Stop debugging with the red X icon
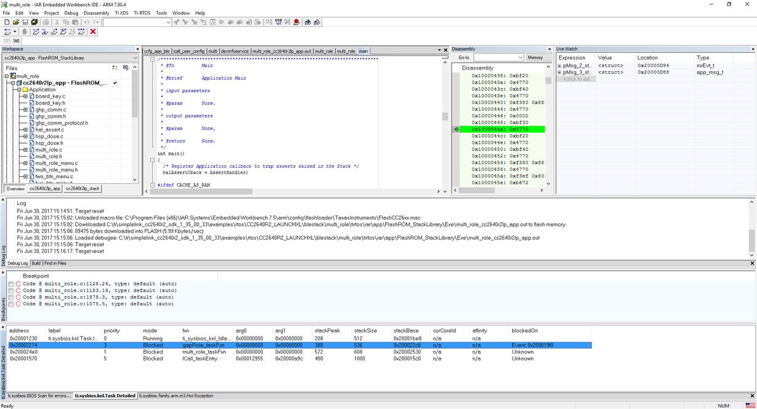Screen dimensions: 757x409 pyautogui.click(x=93, y=31)
